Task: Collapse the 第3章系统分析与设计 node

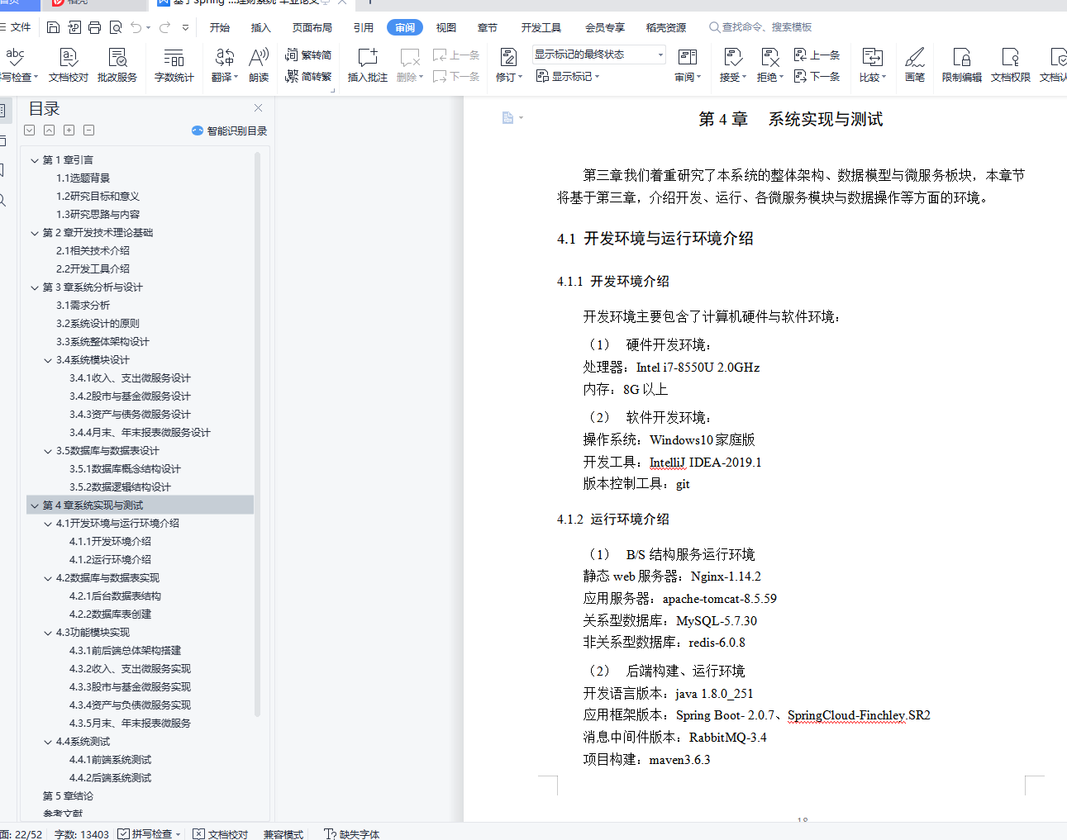Action: coord(35,287)
